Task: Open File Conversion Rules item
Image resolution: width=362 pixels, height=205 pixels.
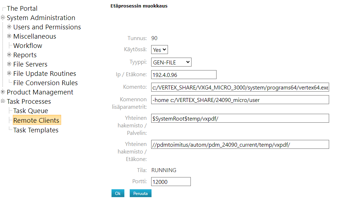Action: (45, 83)
